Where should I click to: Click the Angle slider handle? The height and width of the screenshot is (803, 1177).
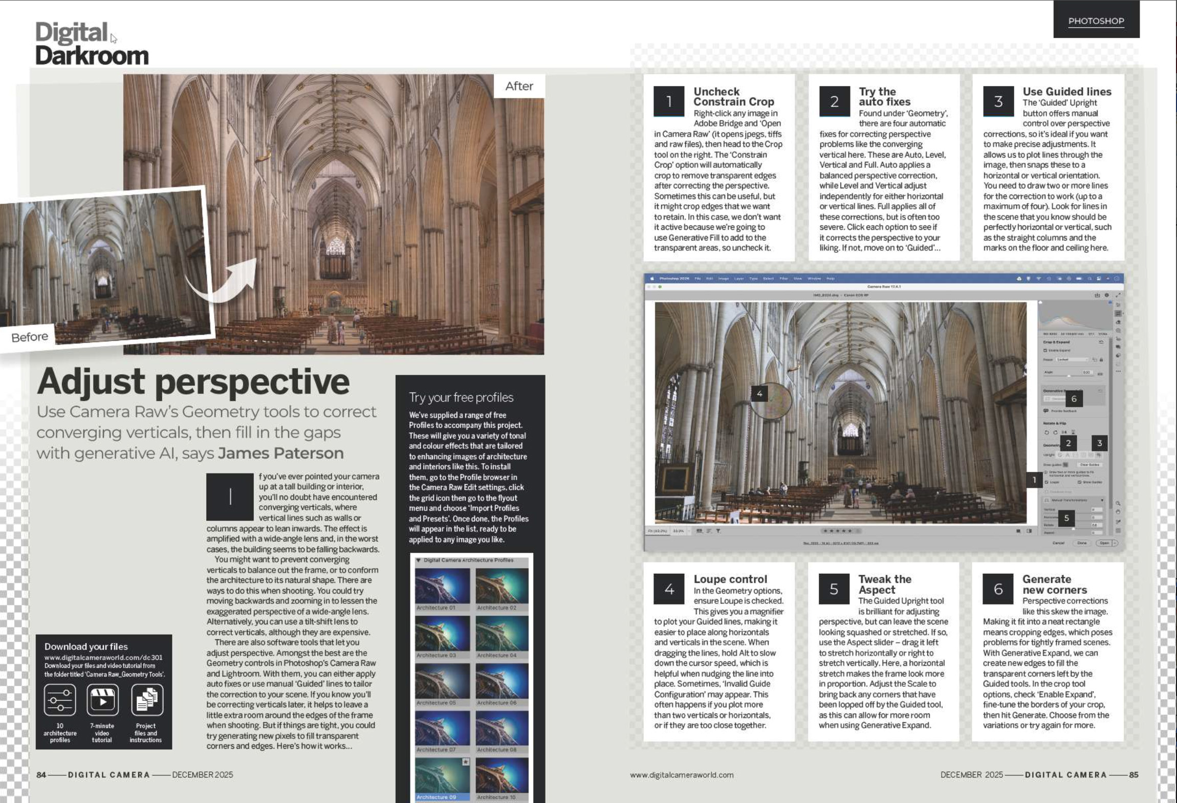tap(1070, 376)
